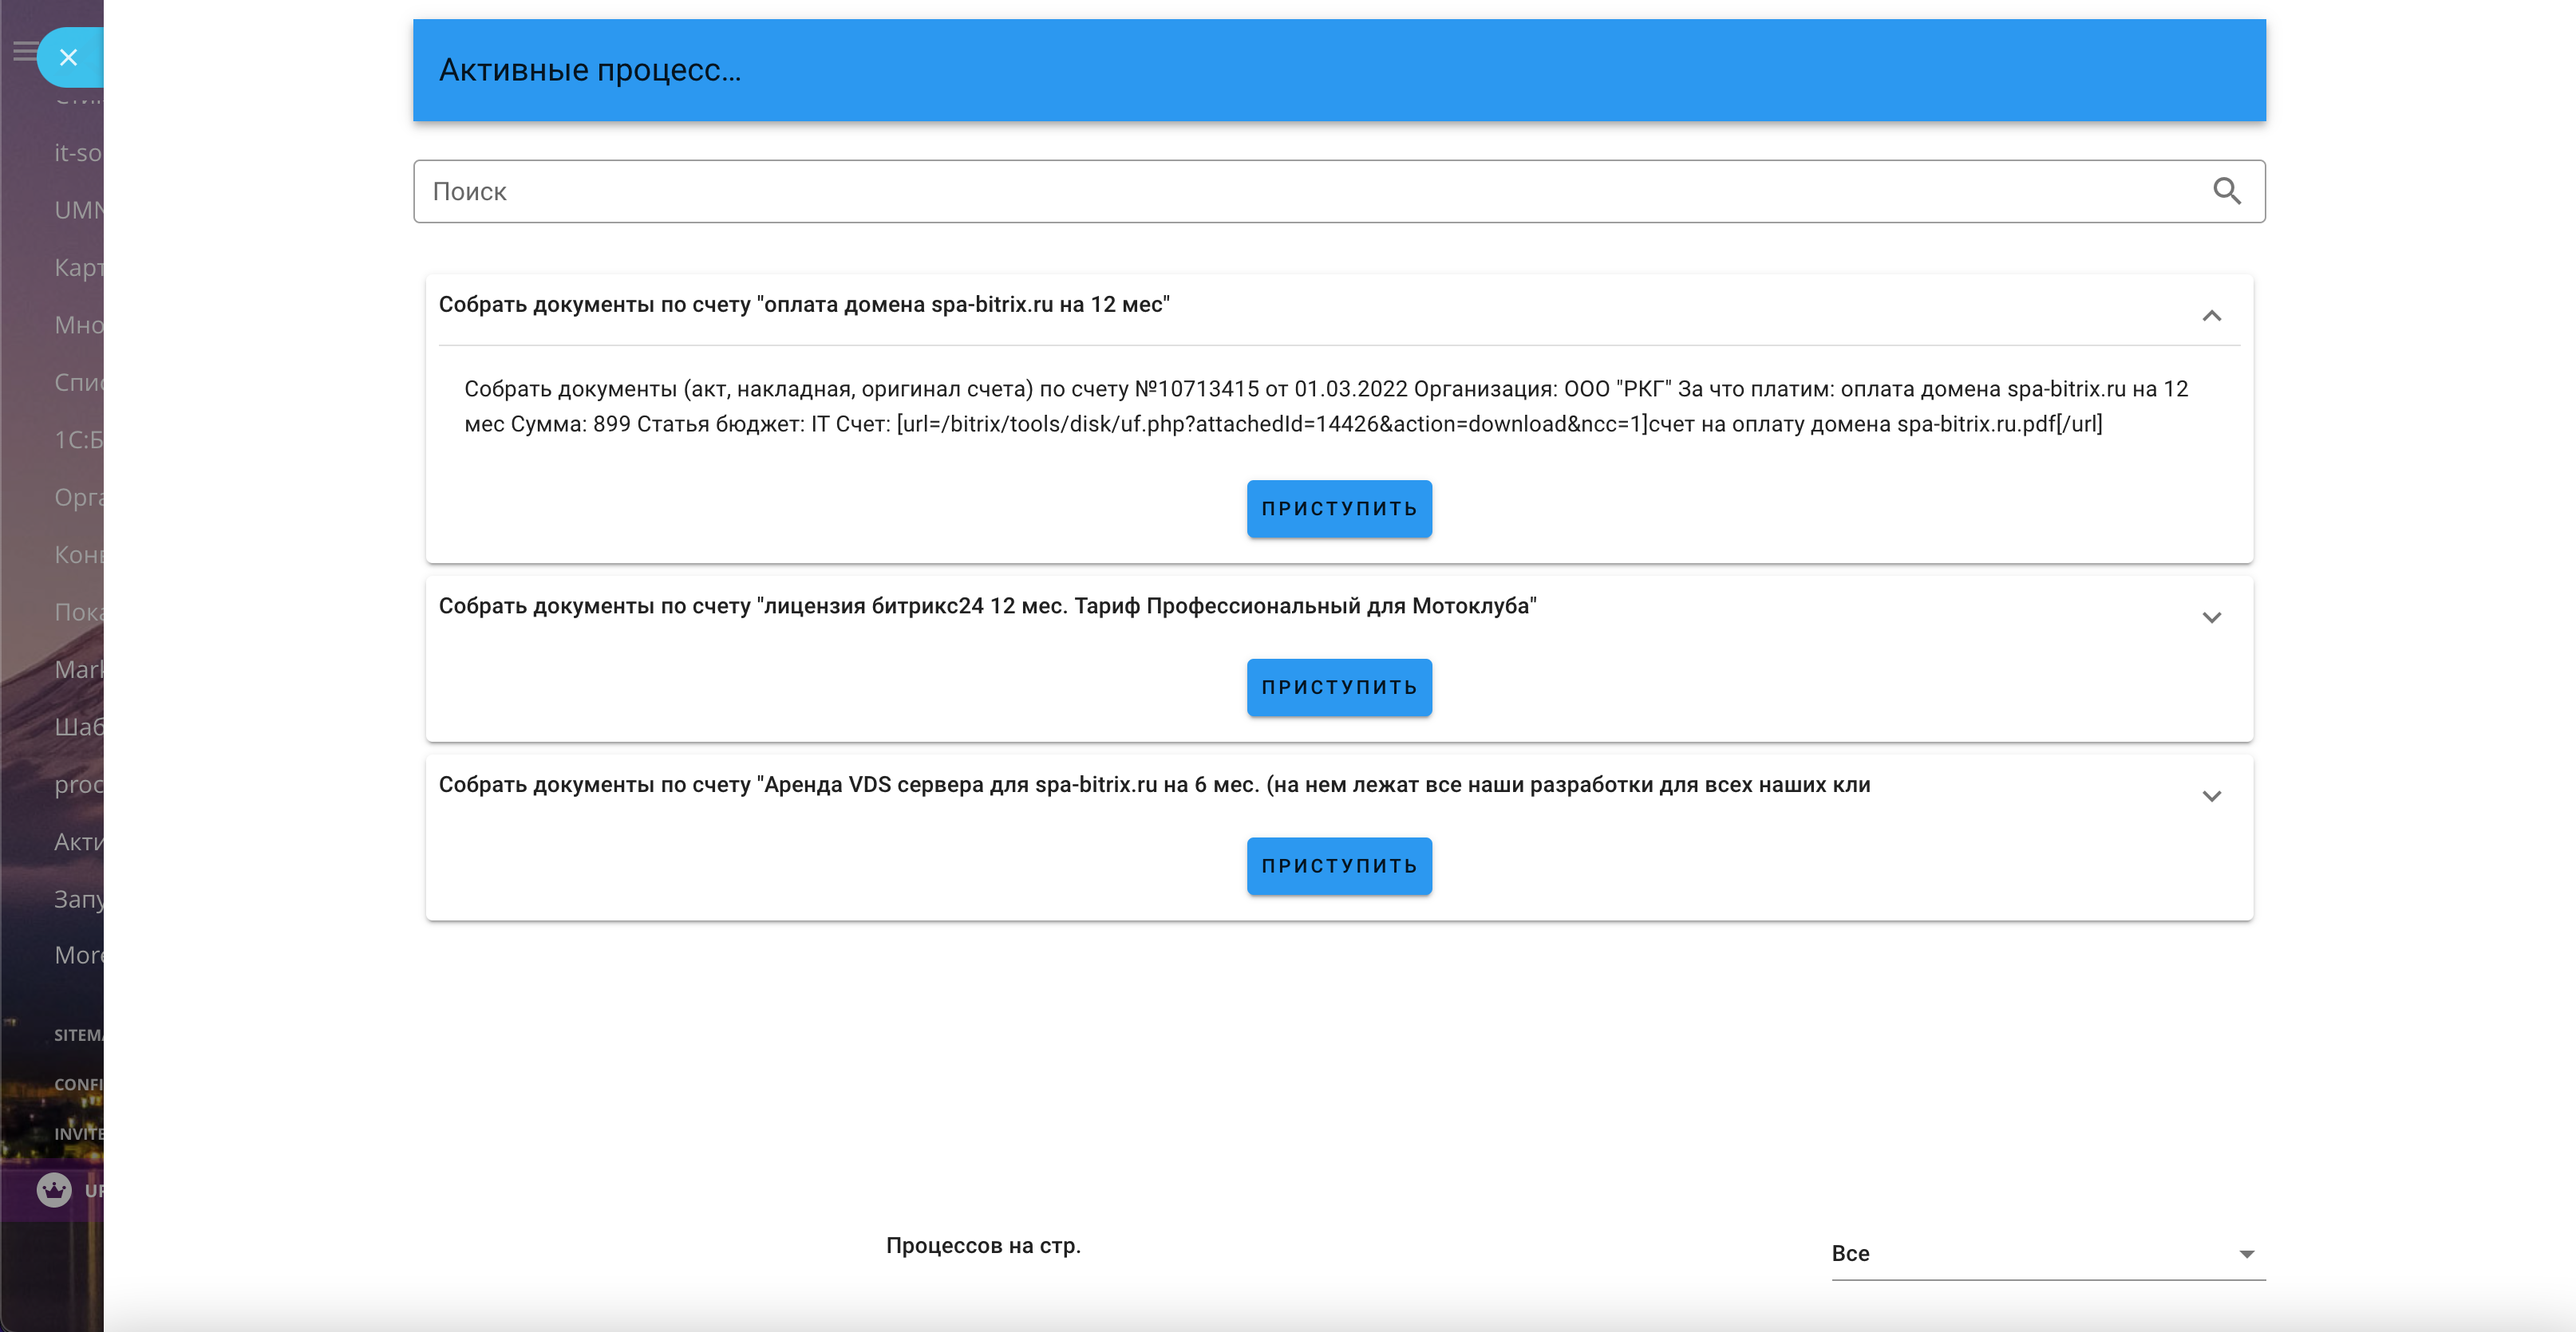Open INVITE link in sidebar

tap(78, 1133)
